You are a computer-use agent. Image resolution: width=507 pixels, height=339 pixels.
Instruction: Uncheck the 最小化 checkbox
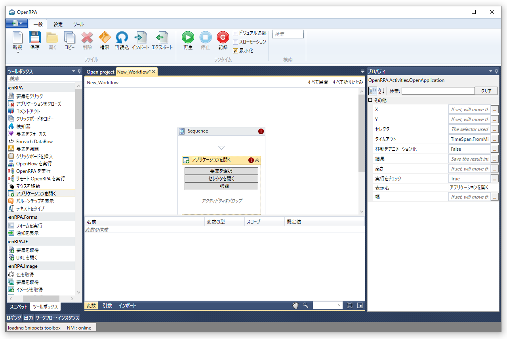pos(235,51)
